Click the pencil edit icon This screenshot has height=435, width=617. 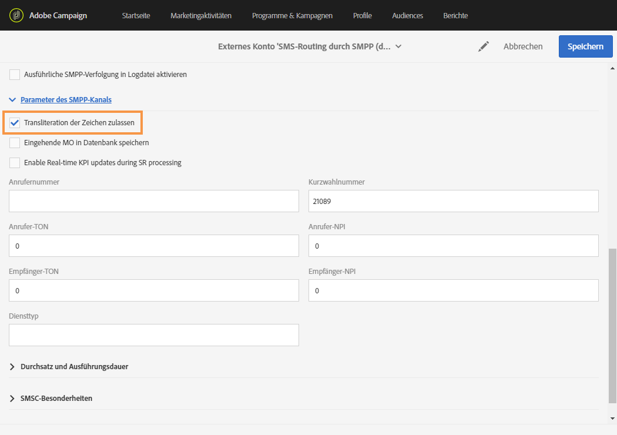coord(484,46)
